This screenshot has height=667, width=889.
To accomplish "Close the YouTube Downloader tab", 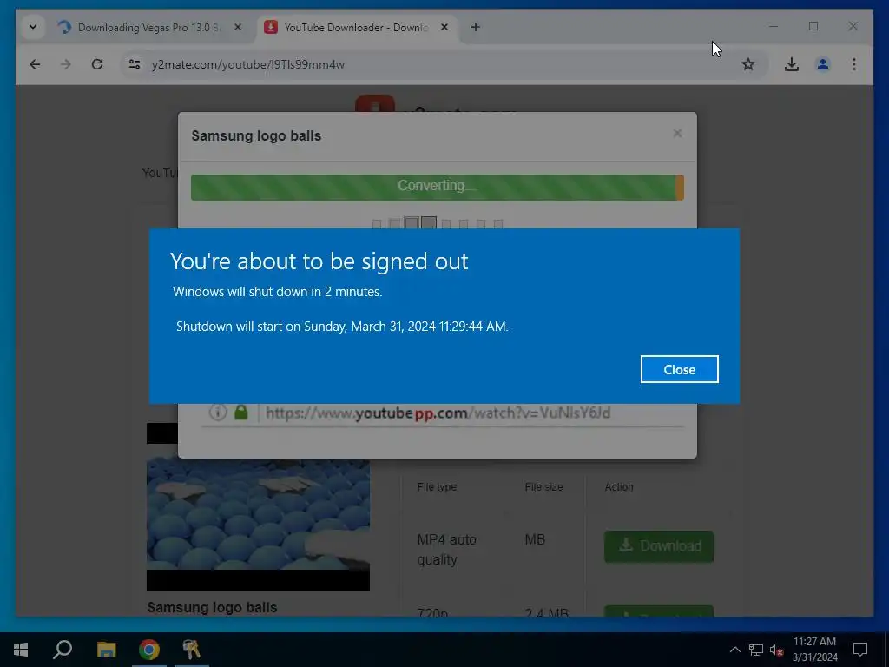I will (x=444, y=27).
